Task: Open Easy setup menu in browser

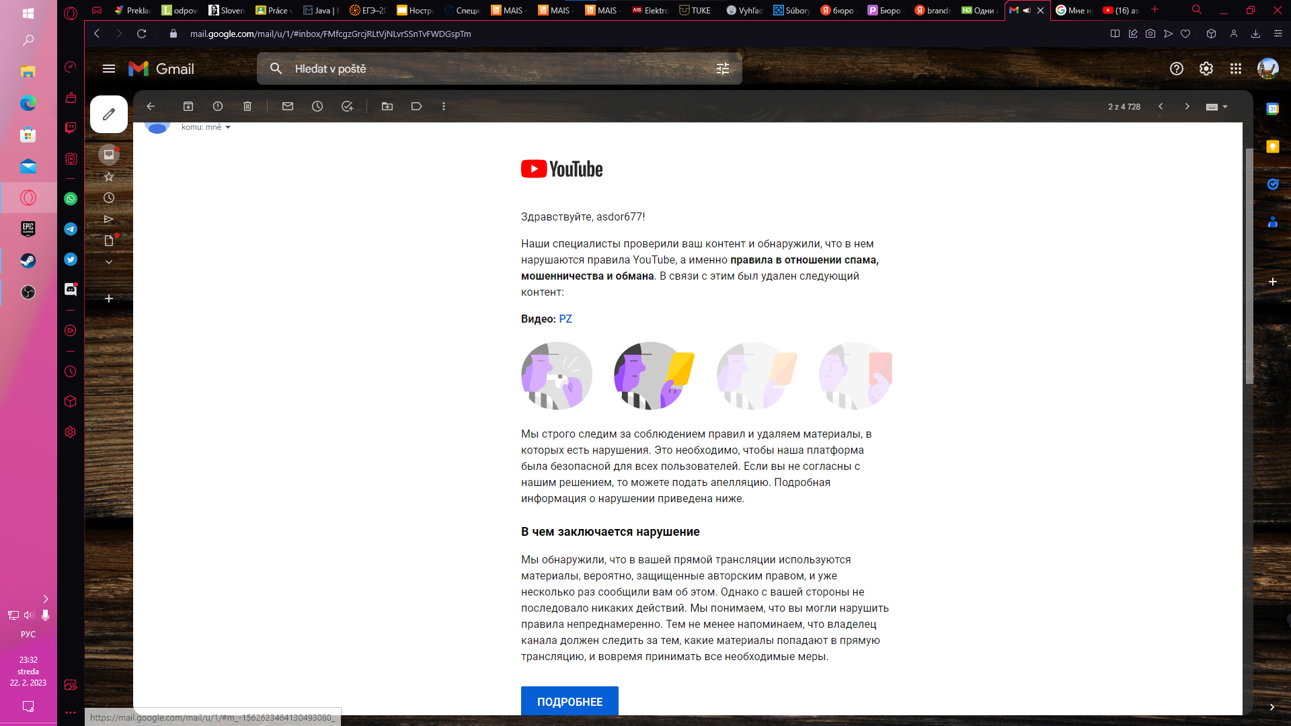Action: tap(1278, 34)
